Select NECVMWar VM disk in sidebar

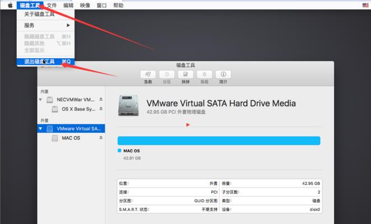tap(71, 100)
